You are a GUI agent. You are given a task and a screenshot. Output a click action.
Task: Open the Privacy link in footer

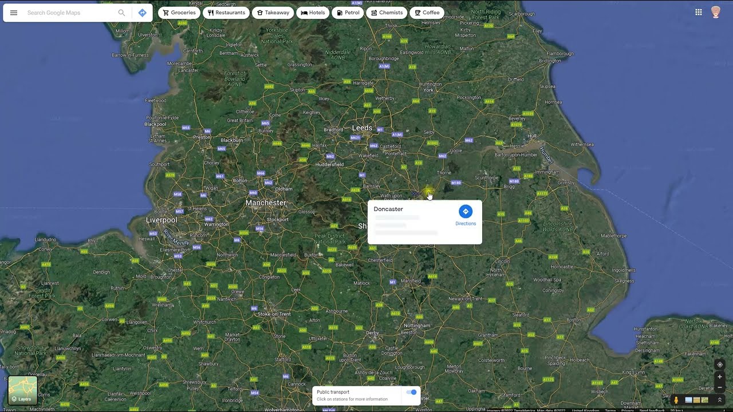click(x=628, y=410)
